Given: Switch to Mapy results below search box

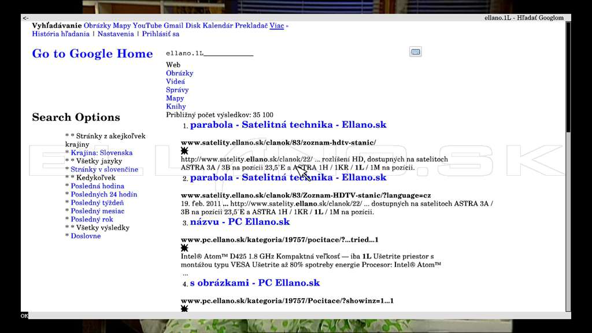Looking at the screenshot, I should [175, 98].
